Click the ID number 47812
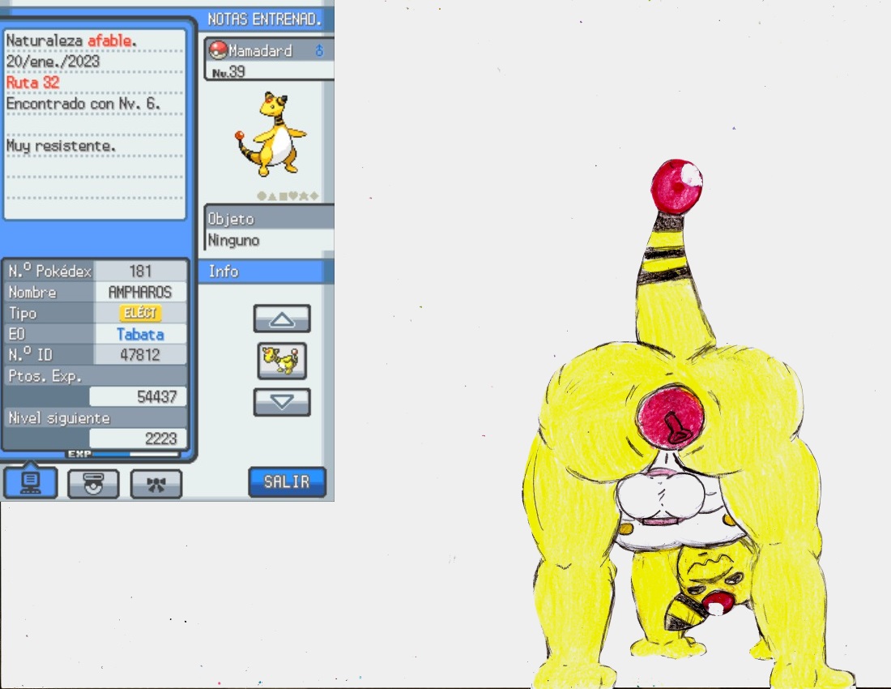891x689 pixels. point(140,355)
